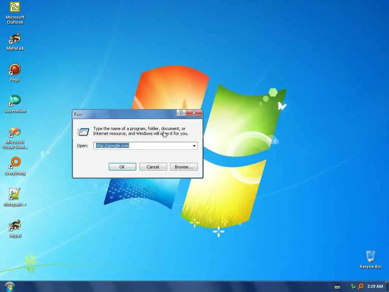The width and height of the screenshot is (389, 292).
Task: Click the "Type the name of a program" description
Action: coord(141,131)
